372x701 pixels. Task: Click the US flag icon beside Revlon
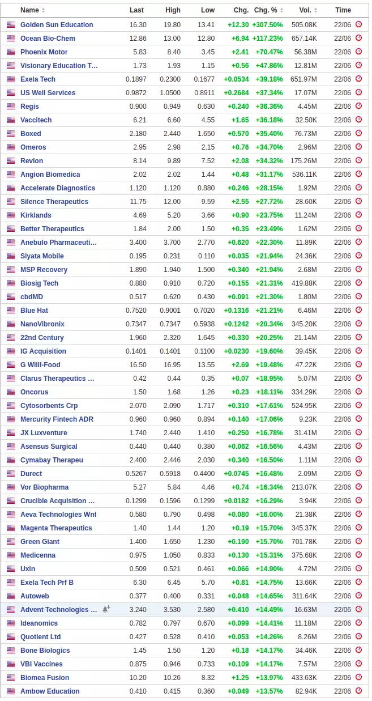click(x=11, y=161)
